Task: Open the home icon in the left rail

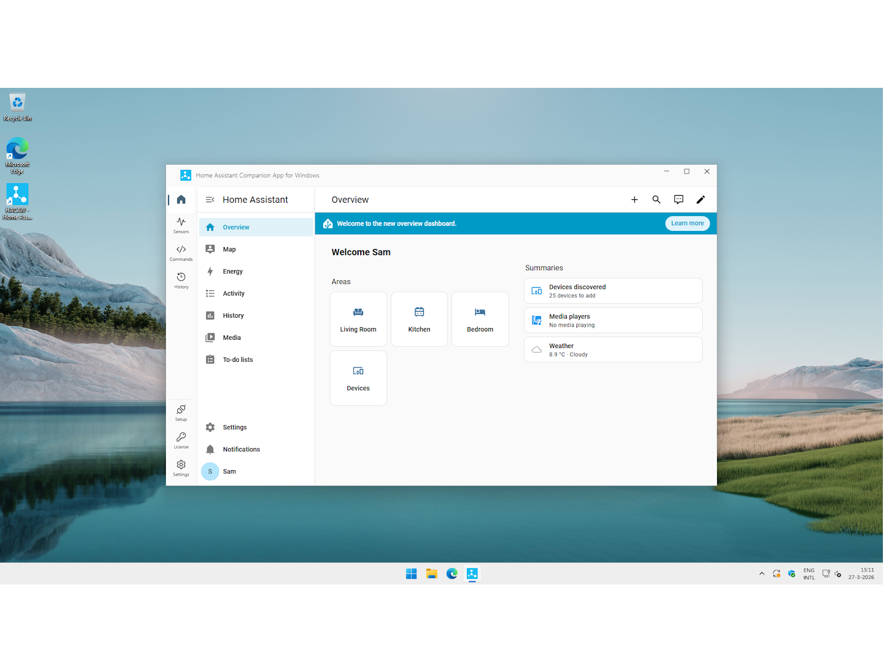Action: (181, 199)
